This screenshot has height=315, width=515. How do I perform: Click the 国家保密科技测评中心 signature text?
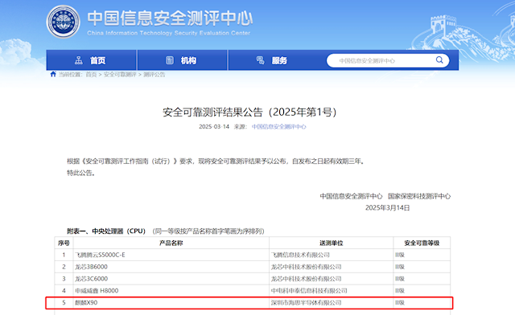tap(419, 196)
